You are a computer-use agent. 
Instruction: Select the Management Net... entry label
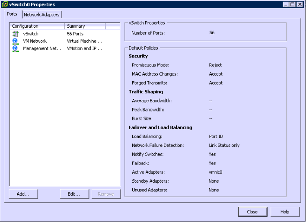[x=42, y=48]
